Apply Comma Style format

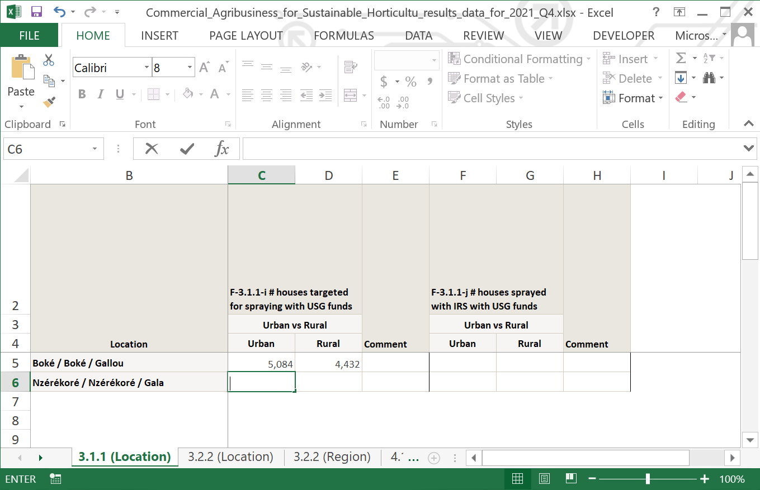coord(430,82)
